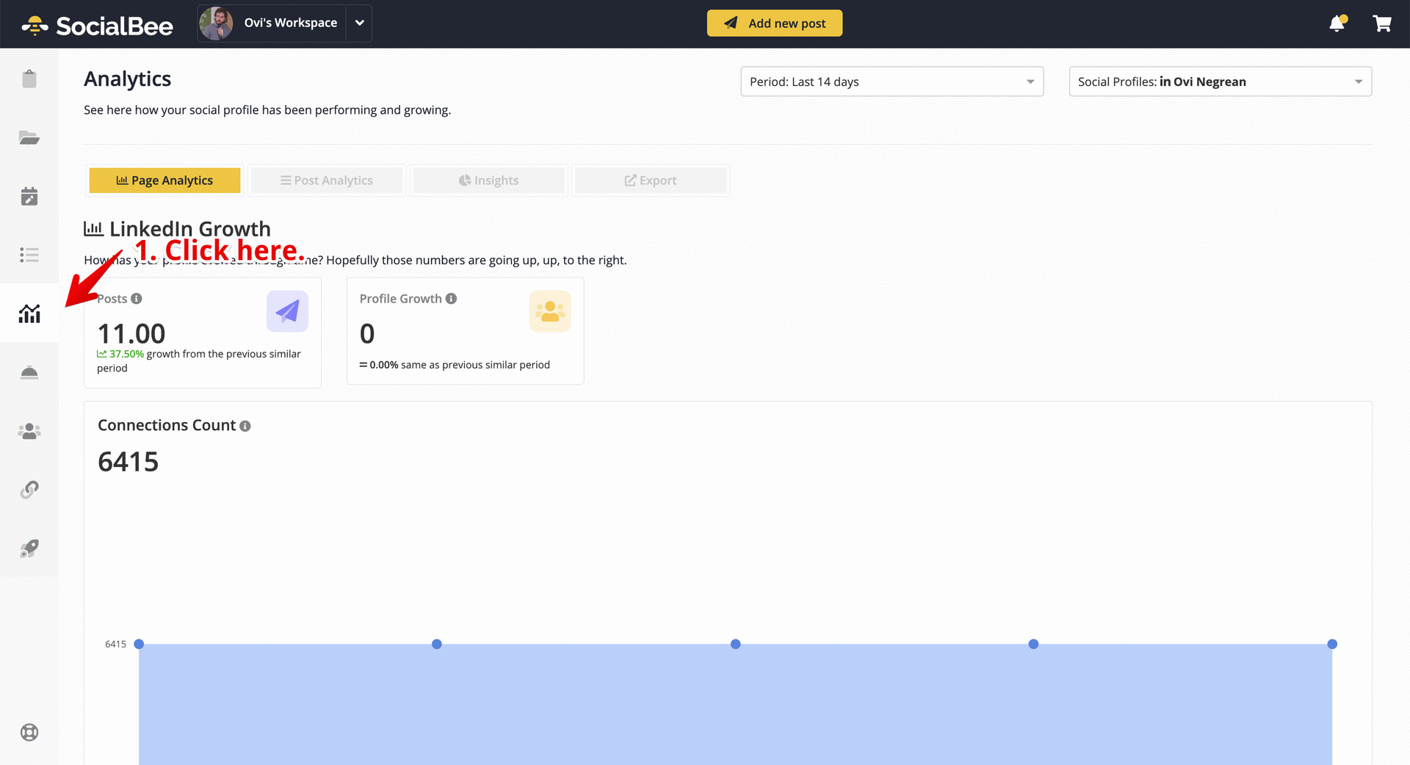Click the 6415 connections count value
The width and height of the screenshot is (1410, 765).
tap(129, 462)
